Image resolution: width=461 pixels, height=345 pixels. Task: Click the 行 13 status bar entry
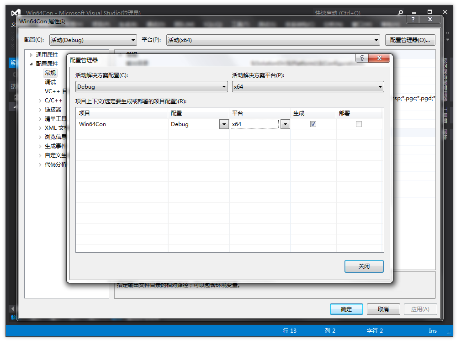(x=290, y=331)
